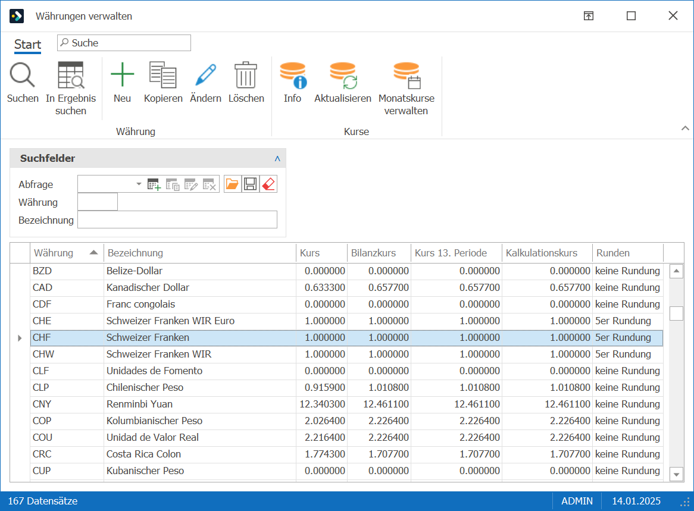Click the Währung input field

pyautogui.click(x=98, y=202)
